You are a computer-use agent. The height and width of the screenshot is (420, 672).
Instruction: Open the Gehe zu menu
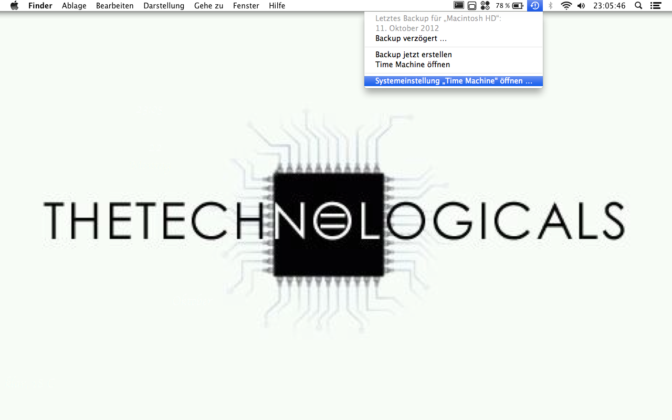point(208,6)
